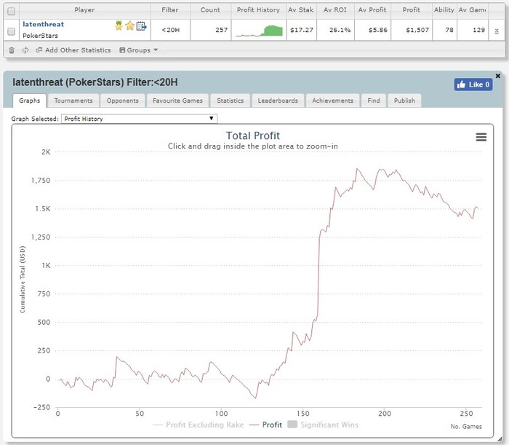509x445 pixels.
Task: Switch to the Achievements tab
Action: click(333, 101)
